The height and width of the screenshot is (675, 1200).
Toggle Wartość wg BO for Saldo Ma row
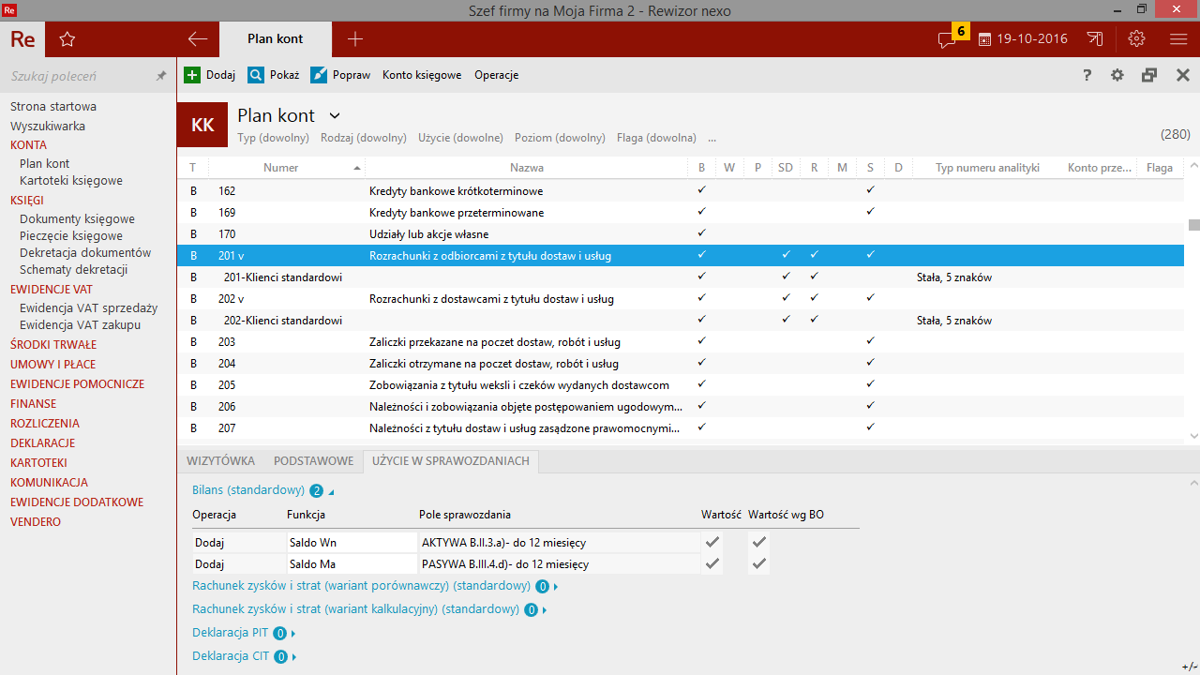click(x=759, y=563)
